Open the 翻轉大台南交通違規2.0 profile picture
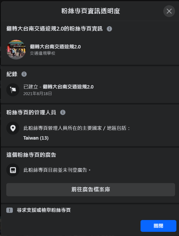 pyautogui.click(x=16, y=50)
